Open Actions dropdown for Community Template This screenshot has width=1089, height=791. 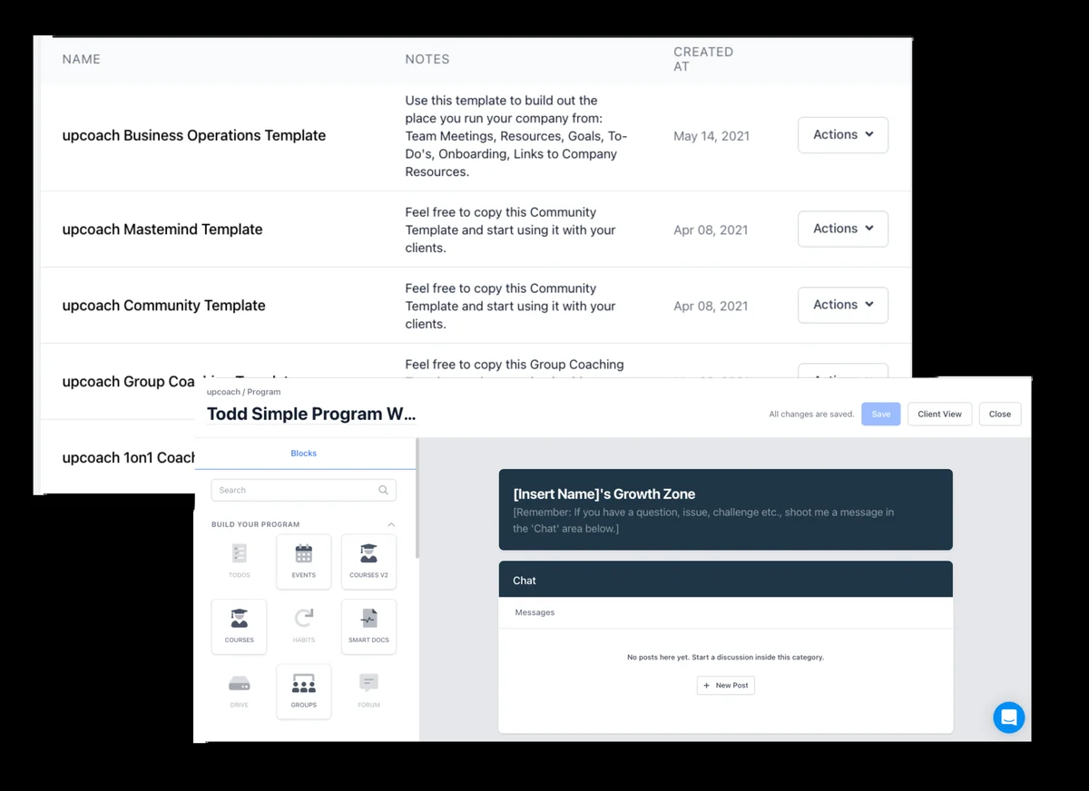pyautogui.click(x=843, y=305)
